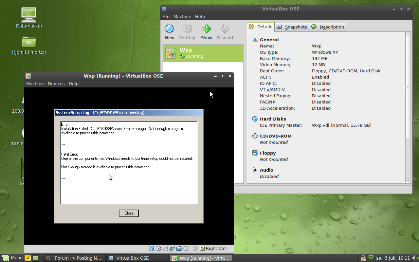Screen dimensions: 419x262
Task: Open the Devices menu in Wxp window
Action: (56, 84)
